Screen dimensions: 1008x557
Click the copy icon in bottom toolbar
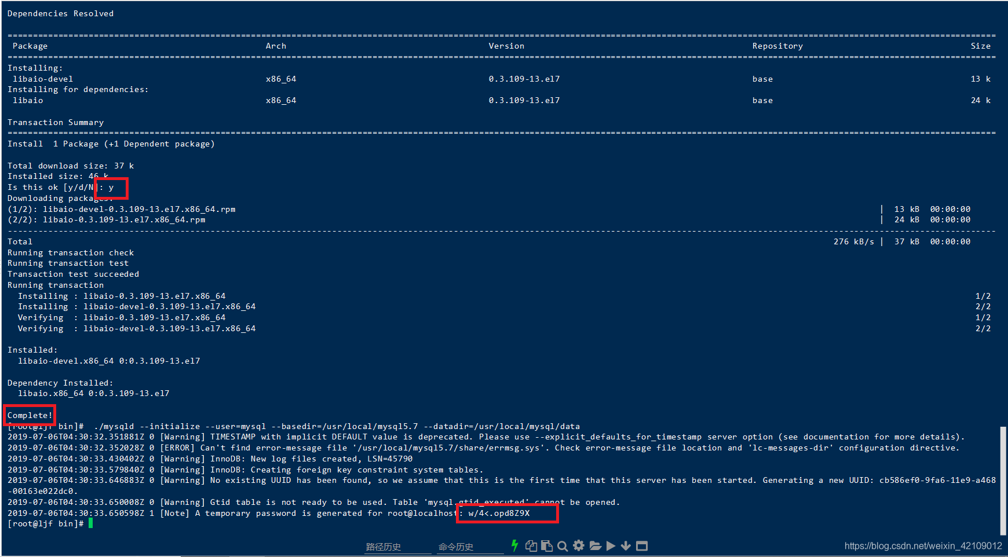531,545
